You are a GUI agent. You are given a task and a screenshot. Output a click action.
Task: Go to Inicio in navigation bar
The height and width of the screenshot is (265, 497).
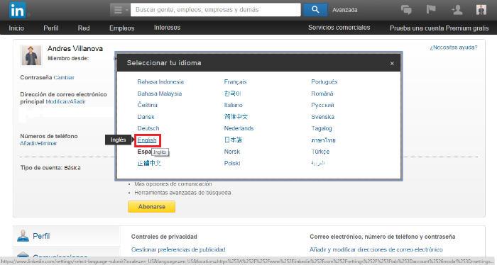pos(16,28)
